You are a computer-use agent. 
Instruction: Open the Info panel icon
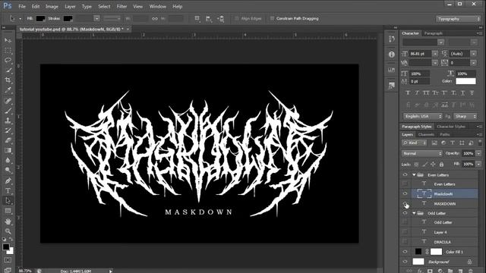pos(392,55)
